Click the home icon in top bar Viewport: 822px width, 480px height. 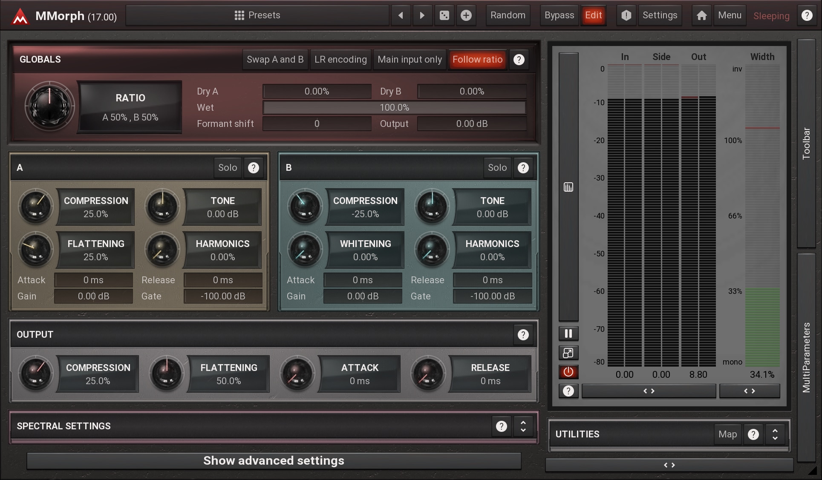(x=701, y=15)
